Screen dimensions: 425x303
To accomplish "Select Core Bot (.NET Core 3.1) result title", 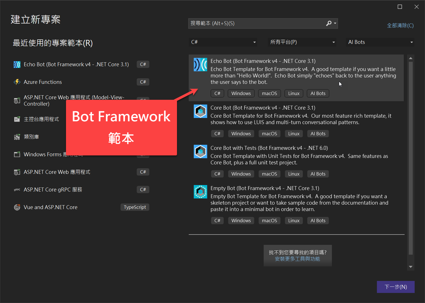I will click(263, 108).
